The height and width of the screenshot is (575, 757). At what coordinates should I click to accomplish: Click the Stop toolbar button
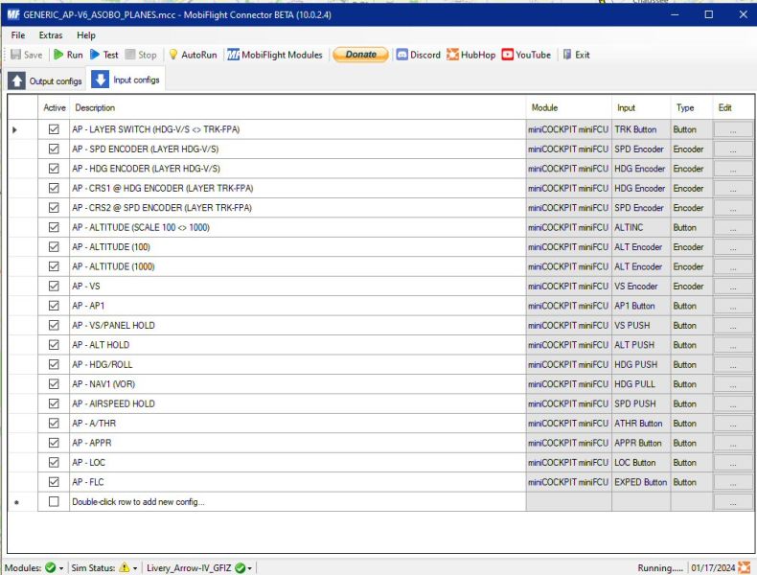click(141, 55)
